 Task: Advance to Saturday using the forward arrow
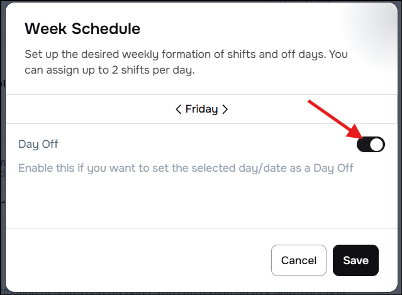click(x=225, y=109)
